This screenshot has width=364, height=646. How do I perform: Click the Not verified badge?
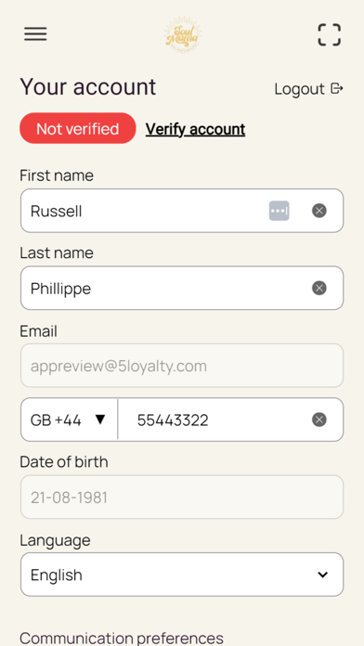[78, 128]
